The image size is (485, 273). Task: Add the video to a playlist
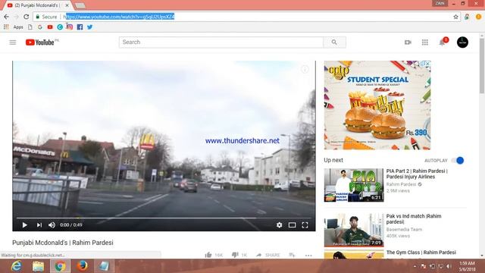(292, 255)
